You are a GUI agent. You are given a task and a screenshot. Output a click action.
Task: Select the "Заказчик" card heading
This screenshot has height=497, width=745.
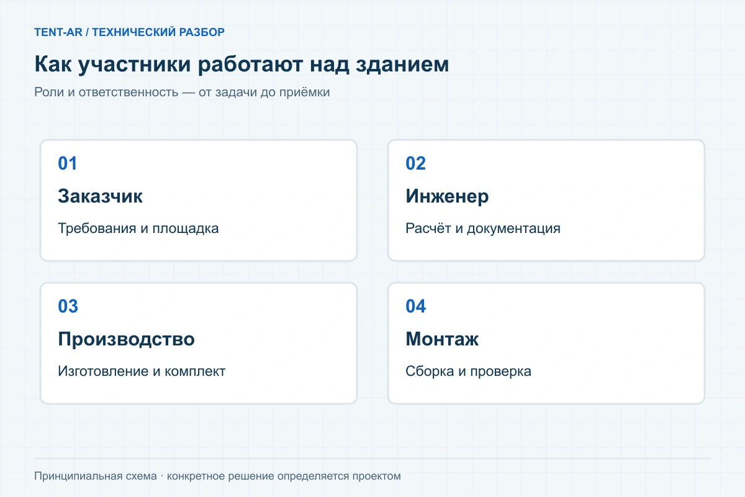(x=100, y=196)
